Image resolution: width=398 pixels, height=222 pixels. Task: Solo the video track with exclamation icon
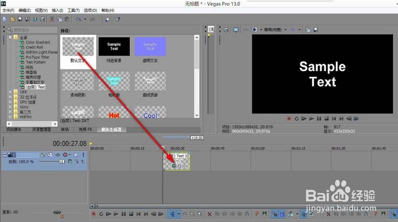click(83, 155)
